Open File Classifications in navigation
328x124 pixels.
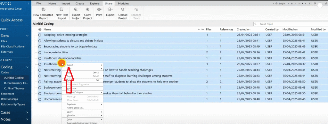[13, 47]
